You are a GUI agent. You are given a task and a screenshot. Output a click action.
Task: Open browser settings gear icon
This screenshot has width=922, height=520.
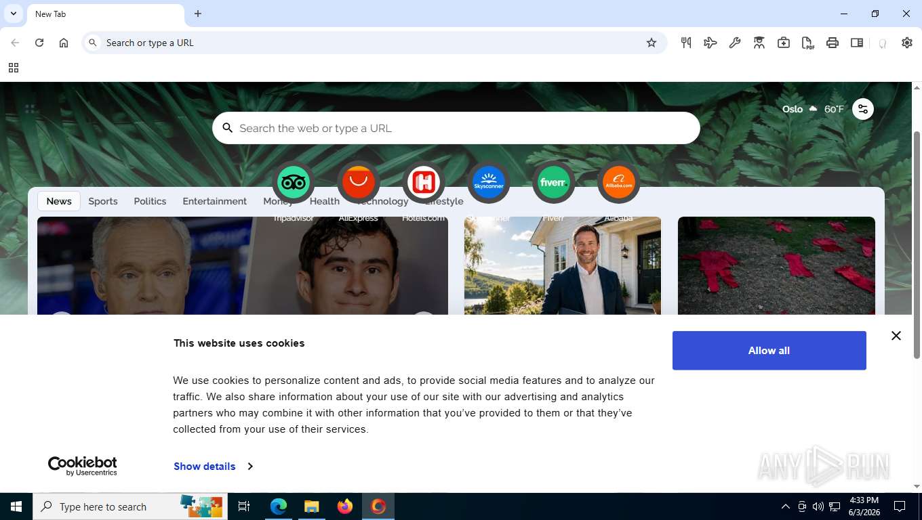pos(907,43)
